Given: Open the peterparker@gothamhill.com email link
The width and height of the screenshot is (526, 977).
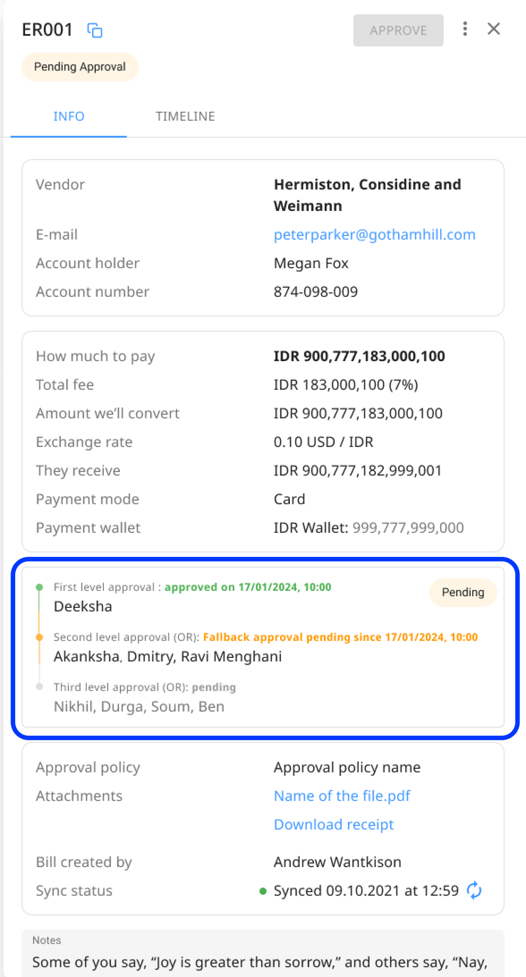Looking at the screenshot, I should (375, 235).
